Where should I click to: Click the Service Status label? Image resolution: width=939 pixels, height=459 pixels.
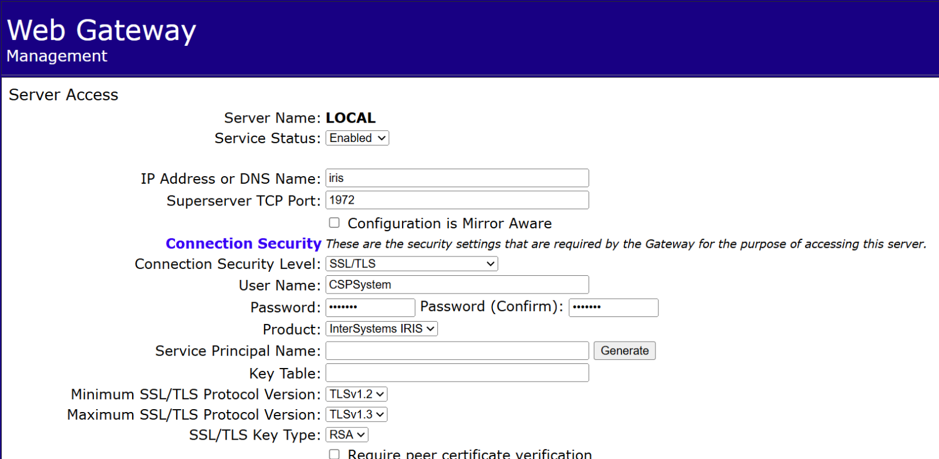[268, 139]
